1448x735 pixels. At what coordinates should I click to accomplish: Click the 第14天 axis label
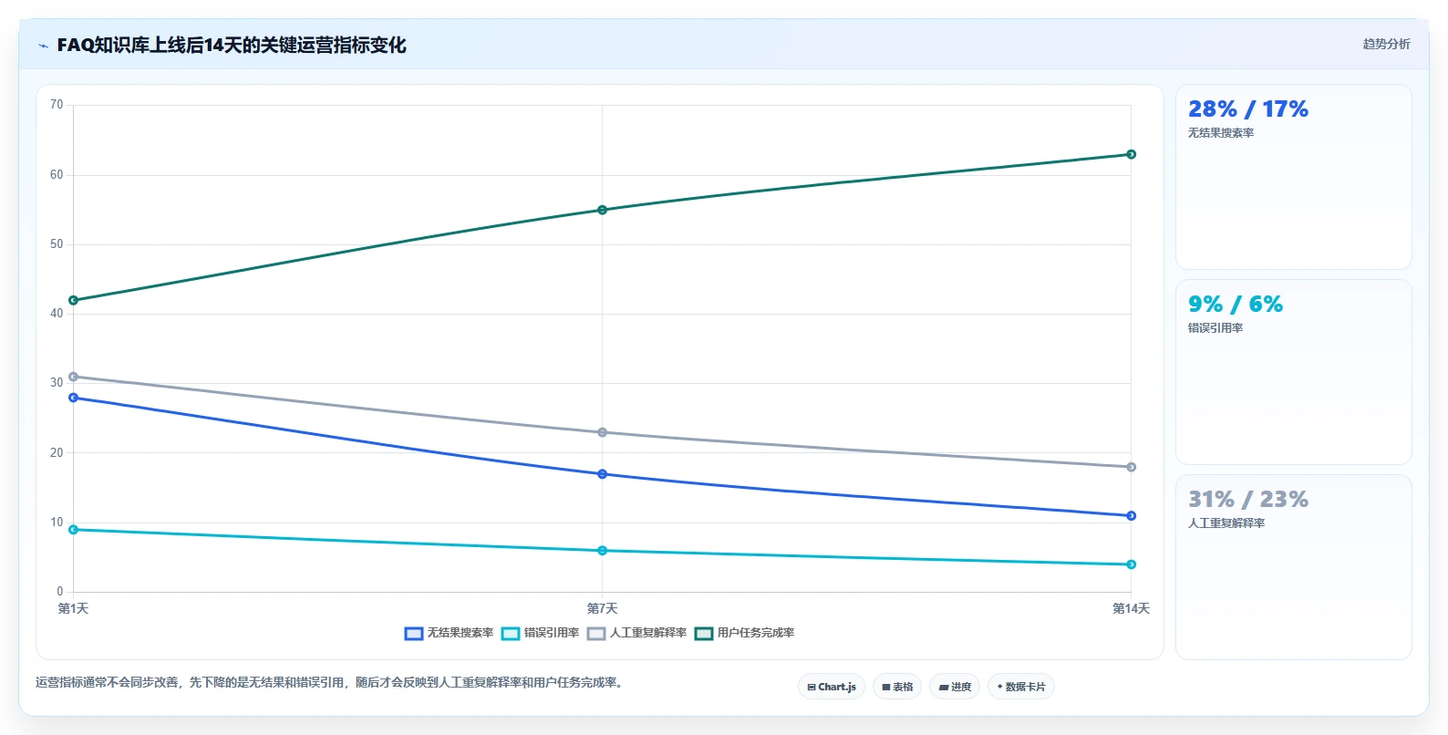pyautogui.click(x=1131, y=608)
